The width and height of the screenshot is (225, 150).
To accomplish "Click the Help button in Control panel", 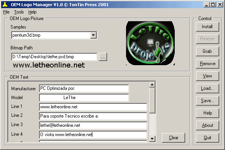I will click(207, 113).
